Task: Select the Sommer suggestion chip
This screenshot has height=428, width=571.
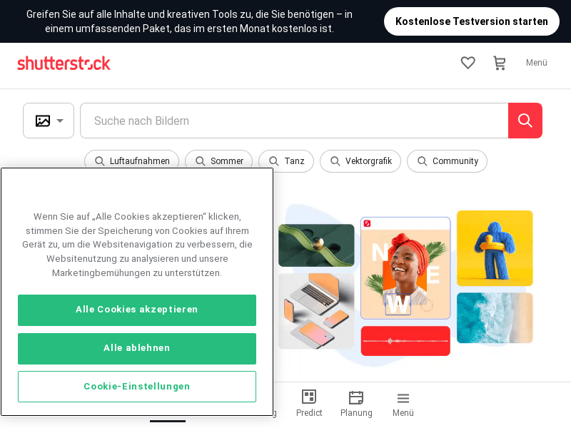Action: coord(218,161)
